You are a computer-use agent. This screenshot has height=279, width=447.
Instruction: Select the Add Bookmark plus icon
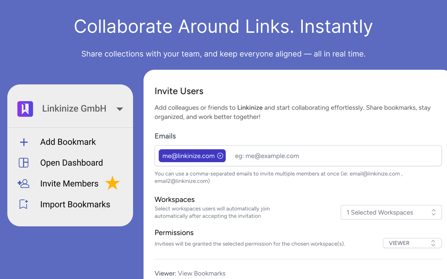coord(23,142)
